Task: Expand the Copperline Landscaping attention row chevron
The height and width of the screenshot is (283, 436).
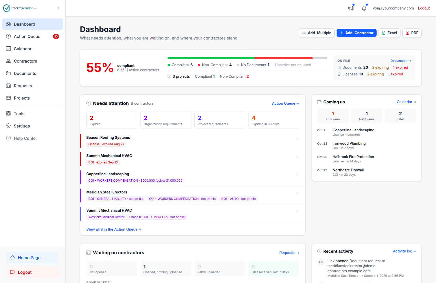Action: 297,175
